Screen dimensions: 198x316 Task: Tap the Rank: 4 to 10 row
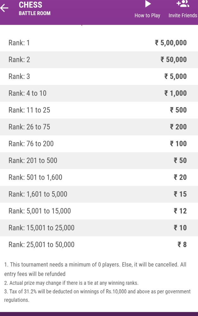(99, 93)
